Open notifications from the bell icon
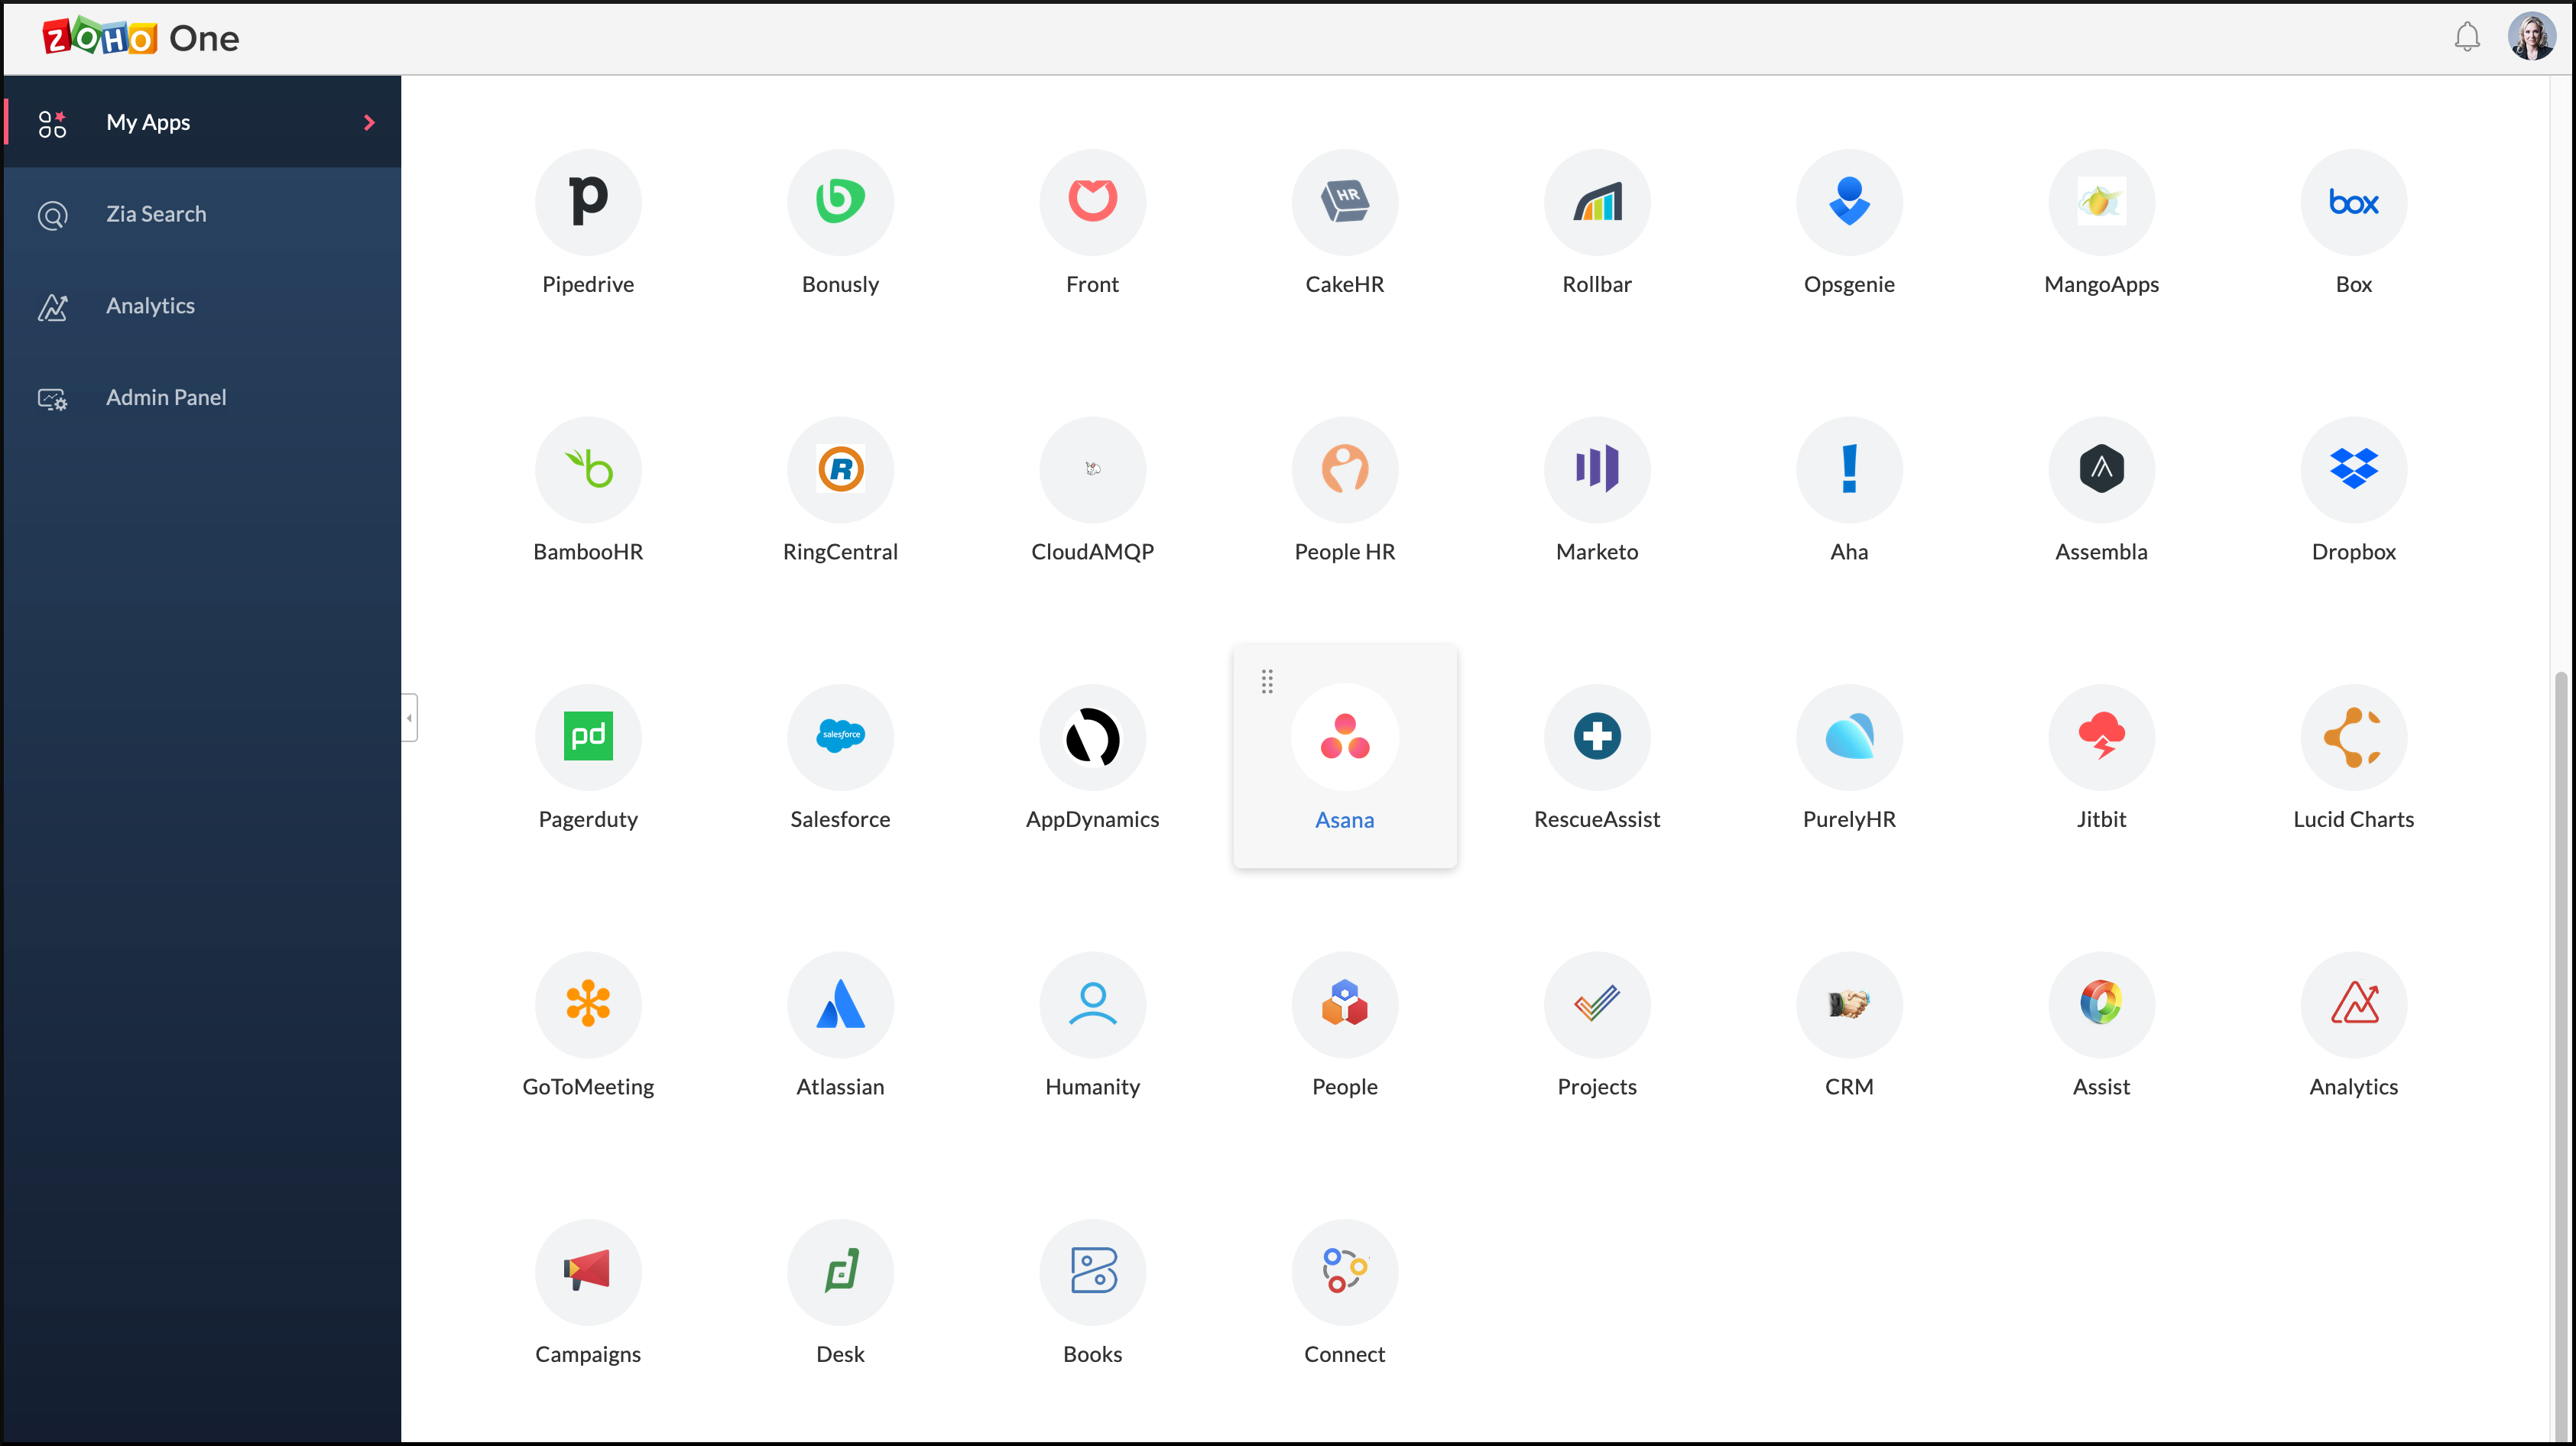The width and height of the screenshot is (2576, 1446). (x=2467, y=37)
